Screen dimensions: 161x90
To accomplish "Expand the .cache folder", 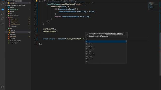I will tap(7, 7).
